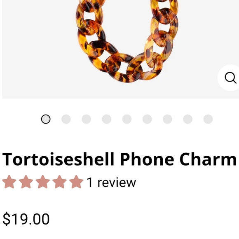
Task: Switch to the second image carousel dot
Action: tap(66, 119)
